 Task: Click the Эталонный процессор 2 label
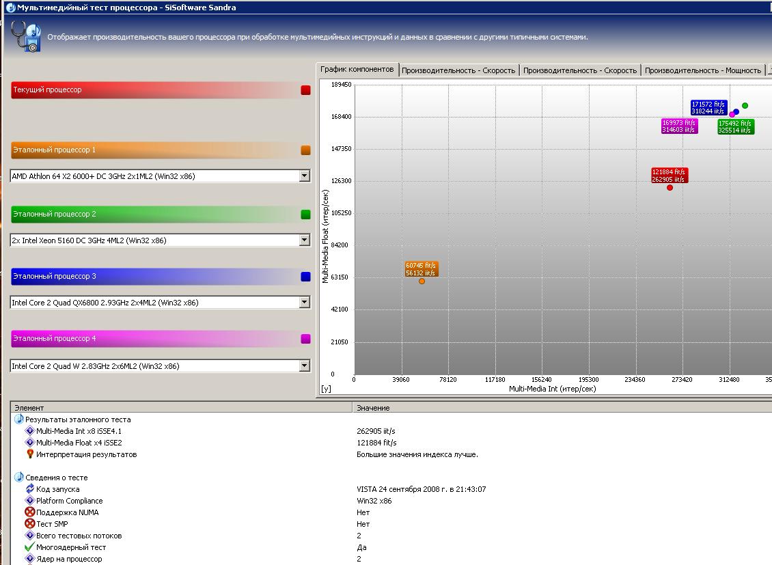pos(54,214)
